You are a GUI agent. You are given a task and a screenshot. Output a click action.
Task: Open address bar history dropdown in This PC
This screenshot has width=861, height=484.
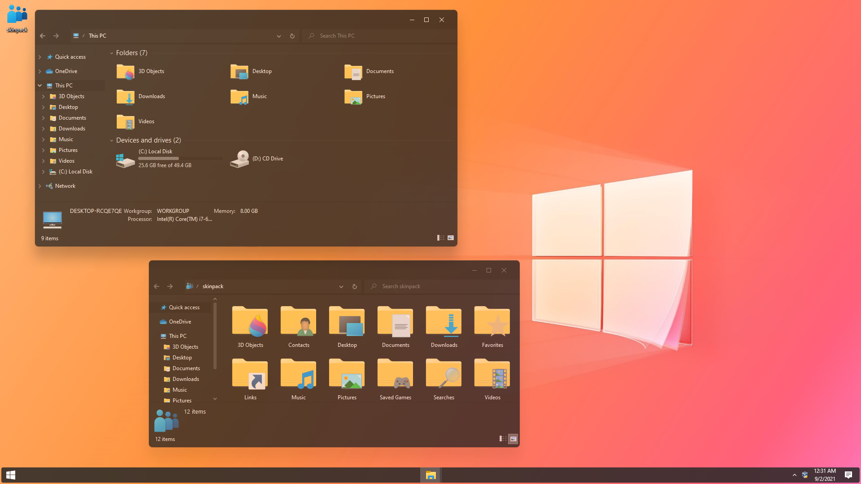[279, 36]
